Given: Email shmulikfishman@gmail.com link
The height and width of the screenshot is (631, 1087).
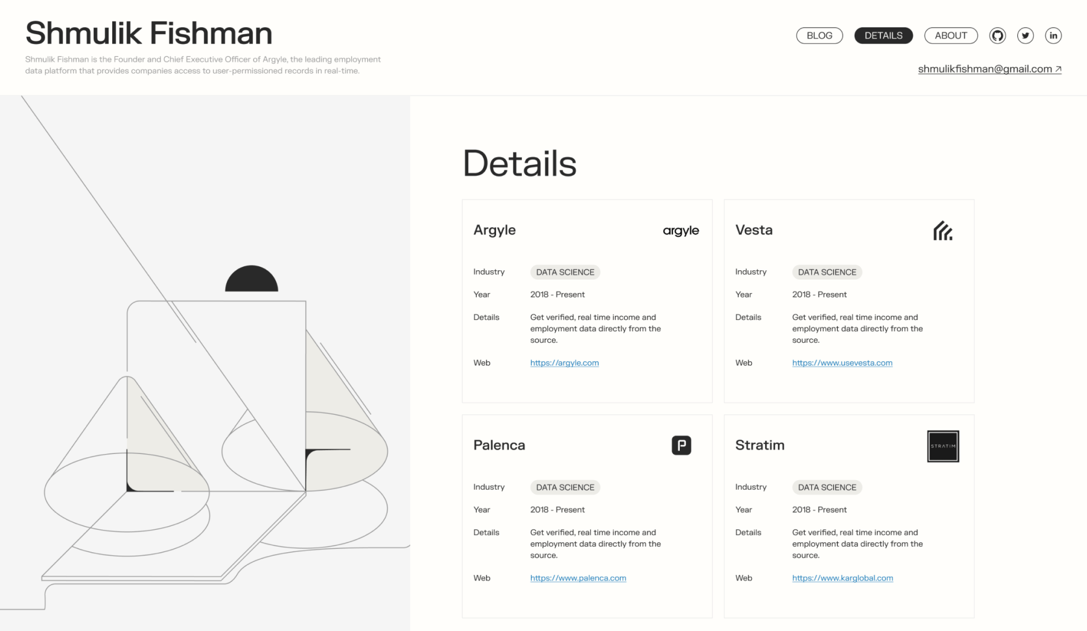Looking at the screenshot, I should point(989,69).
